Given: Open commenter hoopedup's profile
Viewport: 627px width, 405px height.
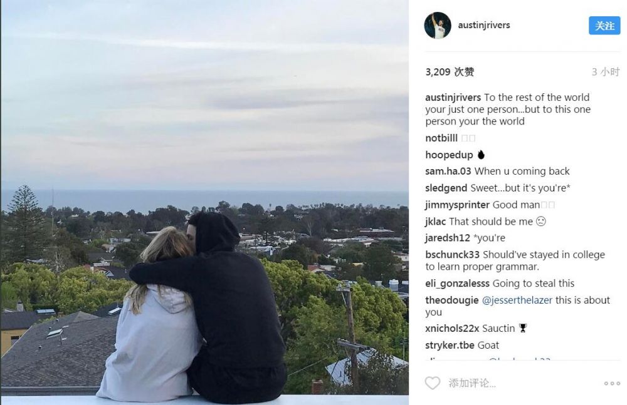Looking at the screenshot, I should pyautogui.click(x=449, y=155).
